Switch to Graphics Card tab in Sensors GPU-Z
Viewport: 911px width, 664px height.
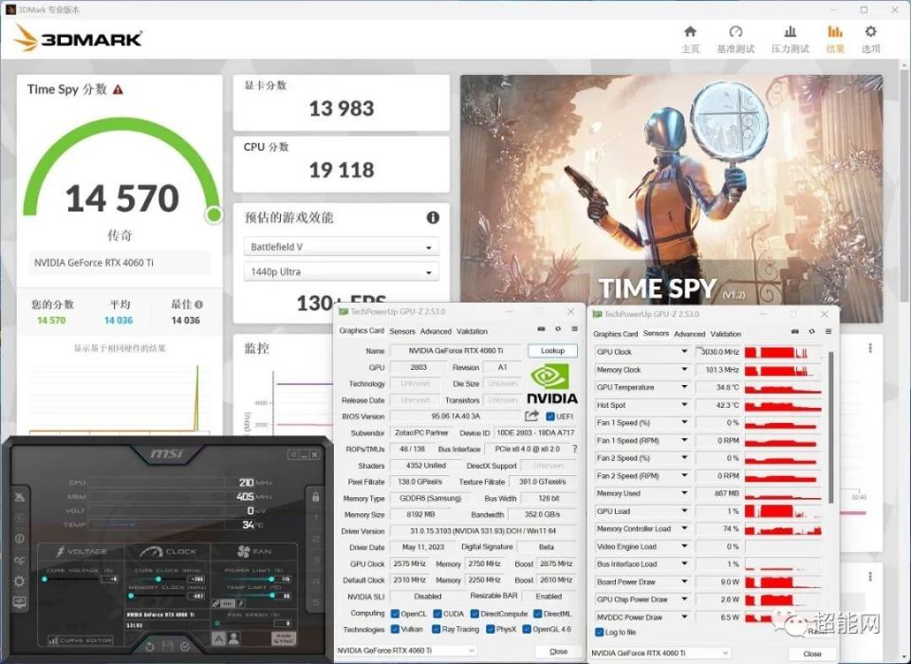point(615,334)
